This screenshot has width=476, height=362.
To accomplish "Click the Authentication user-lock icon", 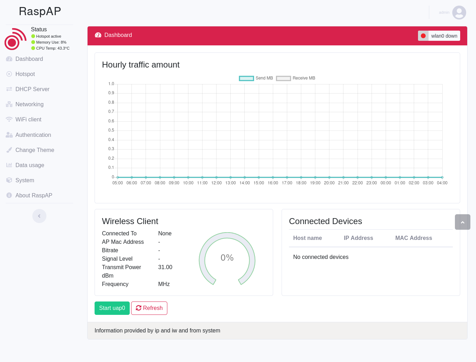I will pos(9,135).
